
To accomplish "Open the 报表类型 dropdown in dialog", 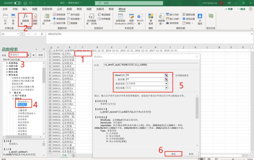I will pos(166,84).
